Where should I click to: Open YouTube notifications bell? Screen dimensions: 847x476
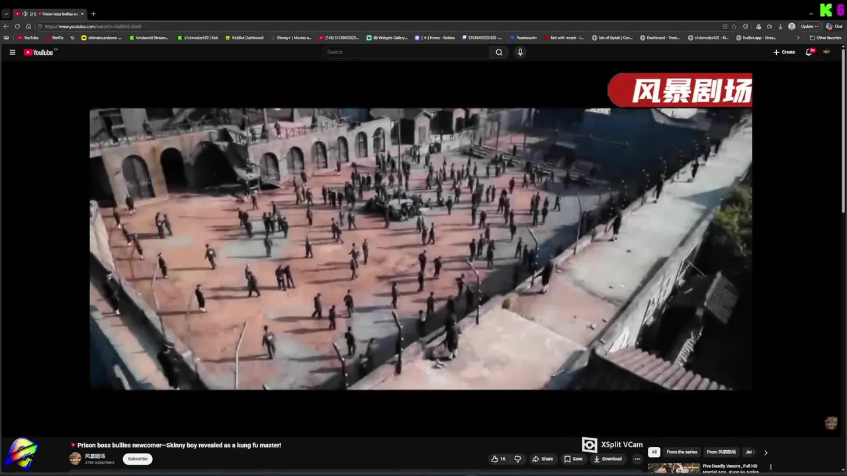809,52
